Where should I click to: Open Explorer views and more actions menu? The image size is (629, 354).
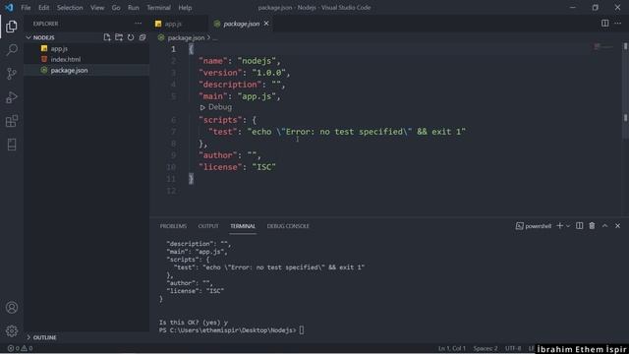click(138, 24)
